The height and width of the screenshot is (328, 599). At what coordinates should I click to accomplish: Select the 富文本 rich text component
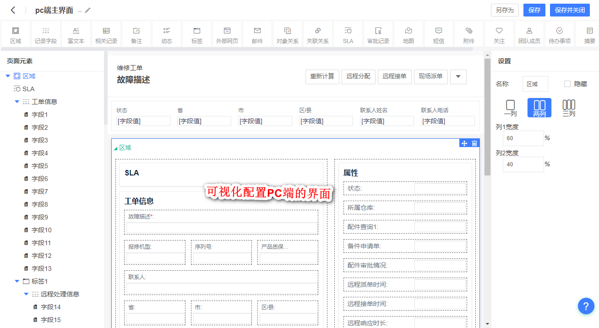(76, 35)
